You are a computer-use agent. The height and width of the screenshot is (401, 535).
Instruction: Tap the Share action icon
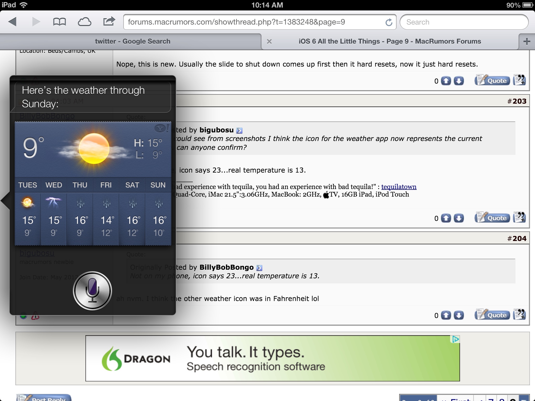(x=109, y=21)
